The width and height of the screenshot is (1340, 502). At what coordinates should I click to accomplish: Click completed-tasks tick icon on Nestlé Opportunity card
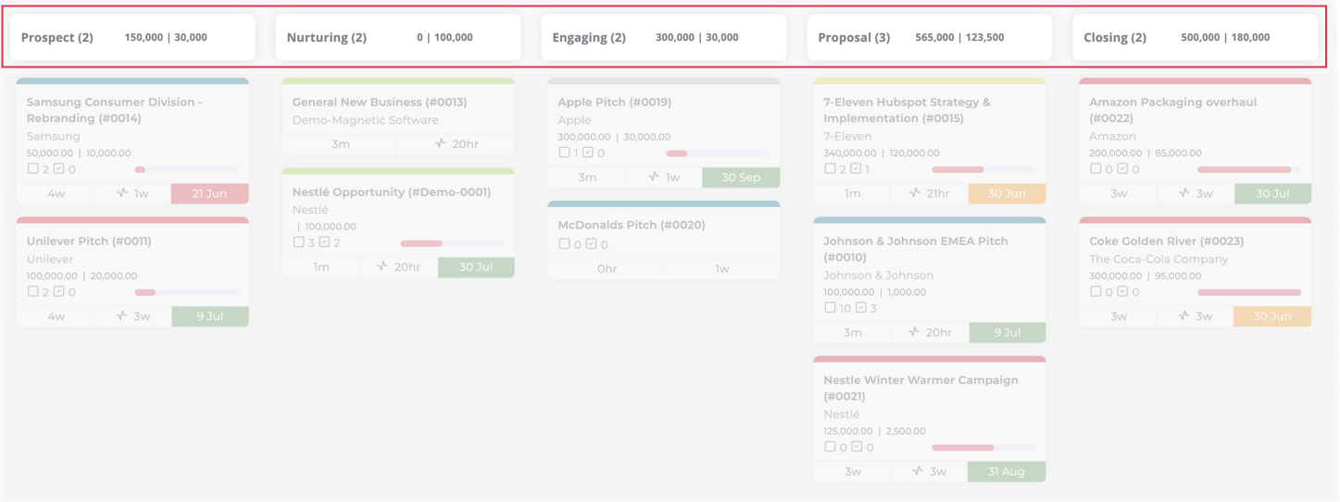(324, 242)
